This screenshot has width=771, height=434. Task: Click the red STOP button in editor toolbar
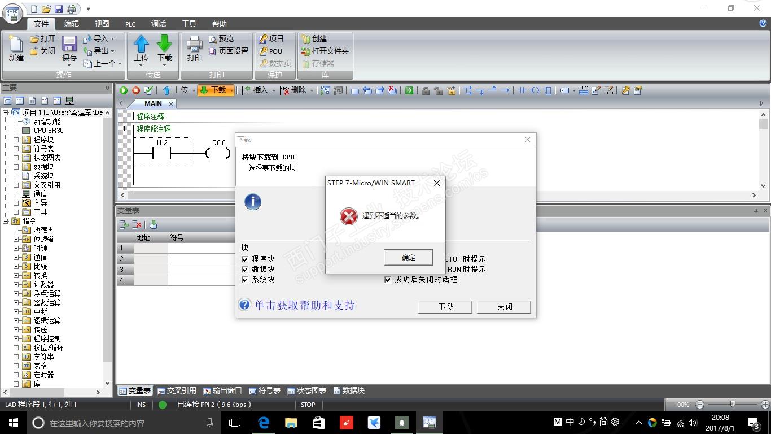point(136,90)
